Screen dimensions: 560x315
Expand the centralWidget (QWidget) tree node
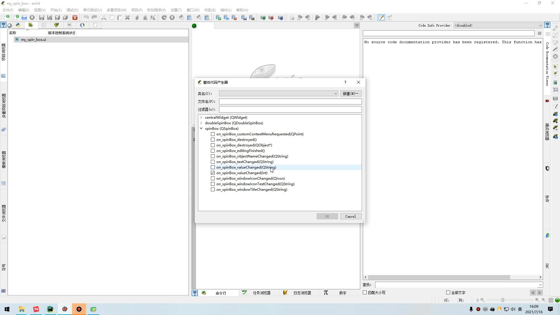[201, 117]
